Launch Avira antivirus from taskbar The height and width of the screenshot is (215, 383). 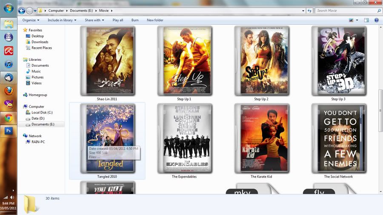point(9,51)
